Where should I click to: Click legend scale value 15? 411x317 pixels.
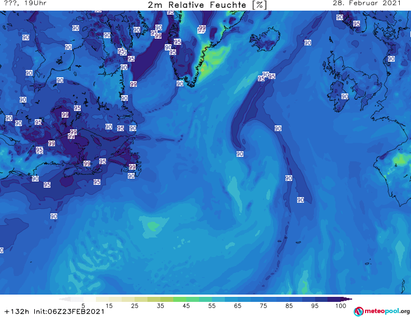click(109, 306)
